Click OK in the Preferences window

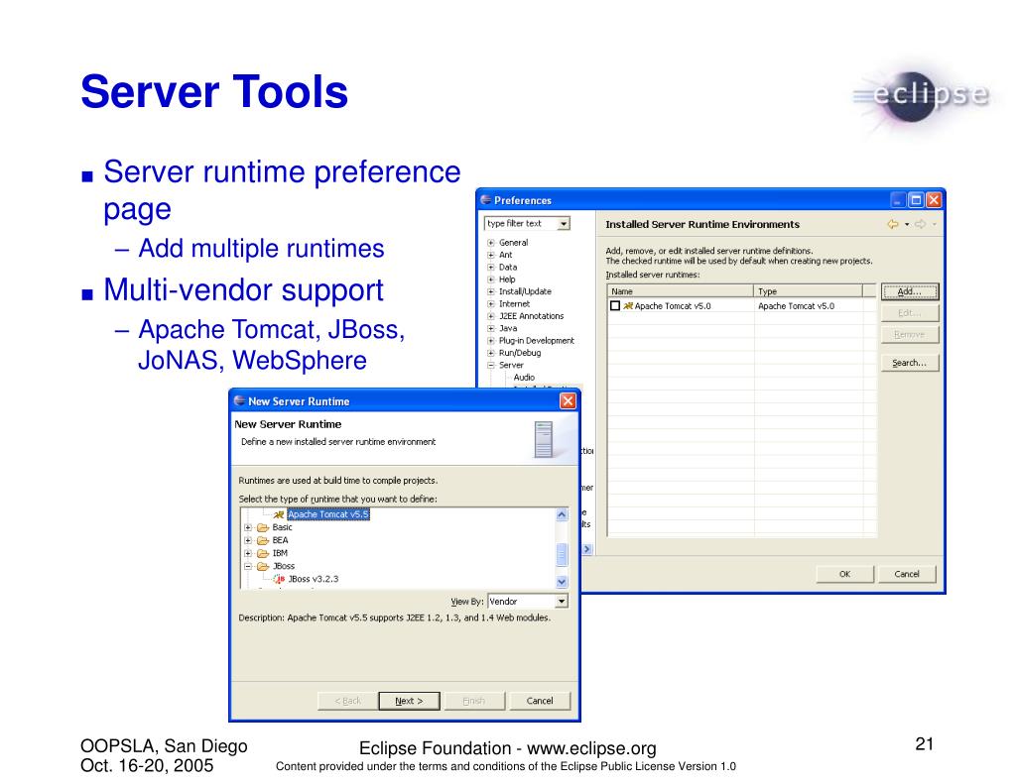click(x=845, y=574)
